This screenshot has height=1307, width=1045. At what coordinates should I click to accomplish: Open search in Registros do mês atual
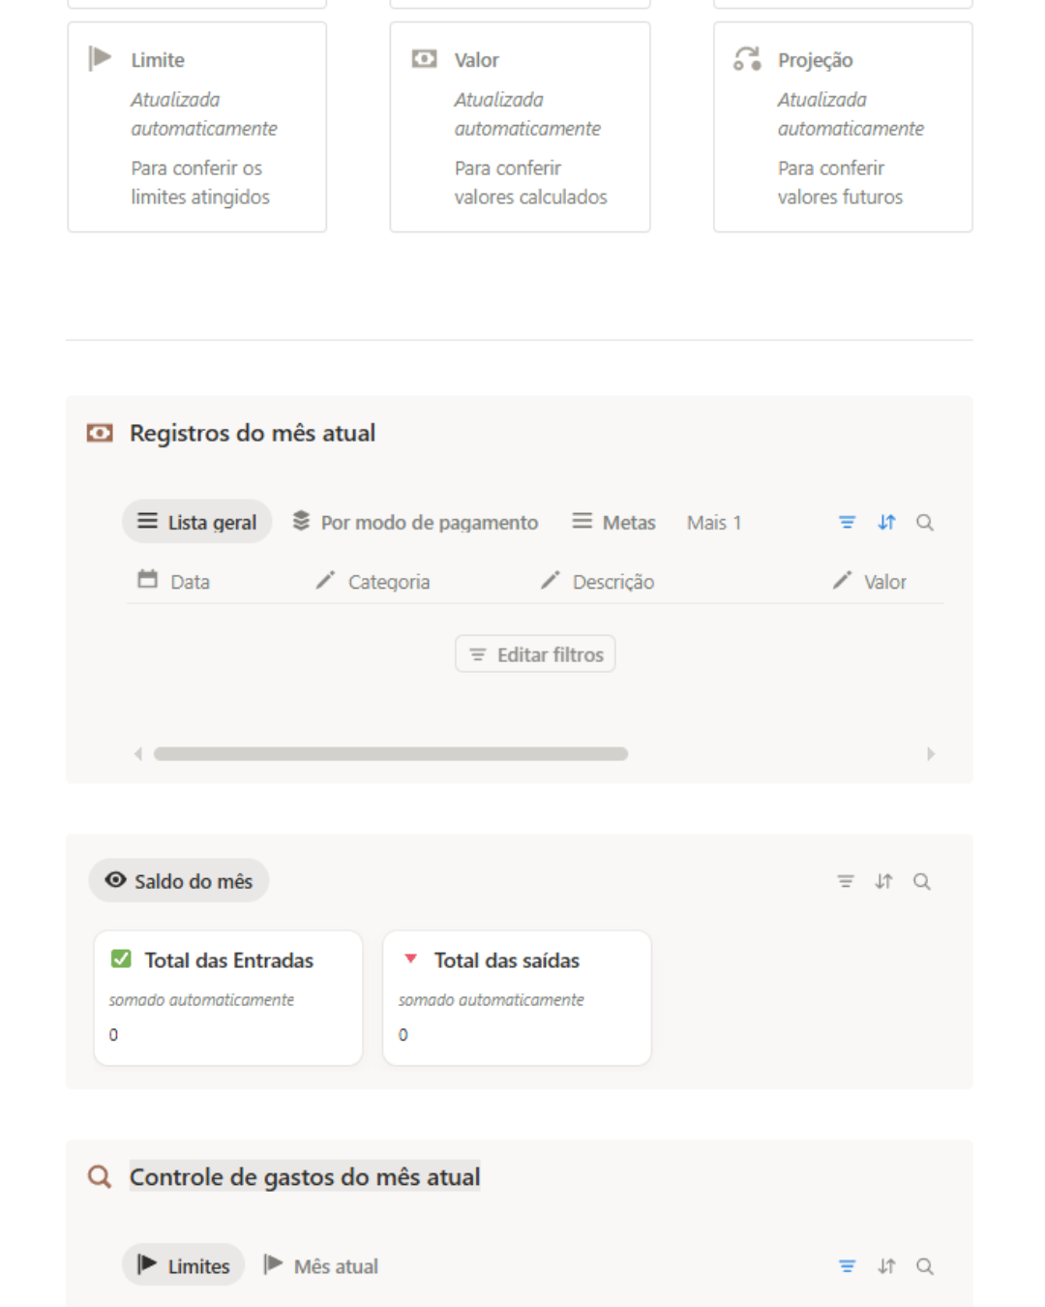click(925, 523)
